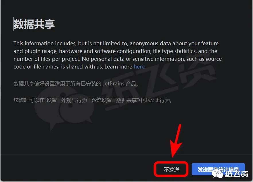Click the separator line above the buttons
Viewport: 253px width, 182px height.
tap(126, 154)
